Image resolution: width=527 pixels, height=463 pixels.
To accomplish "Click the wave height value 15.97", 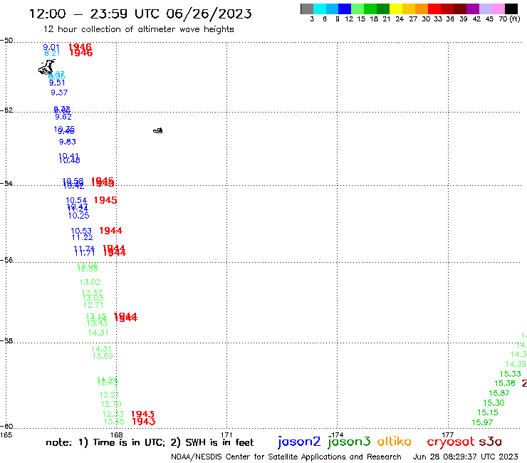I will tap(482, 422).
